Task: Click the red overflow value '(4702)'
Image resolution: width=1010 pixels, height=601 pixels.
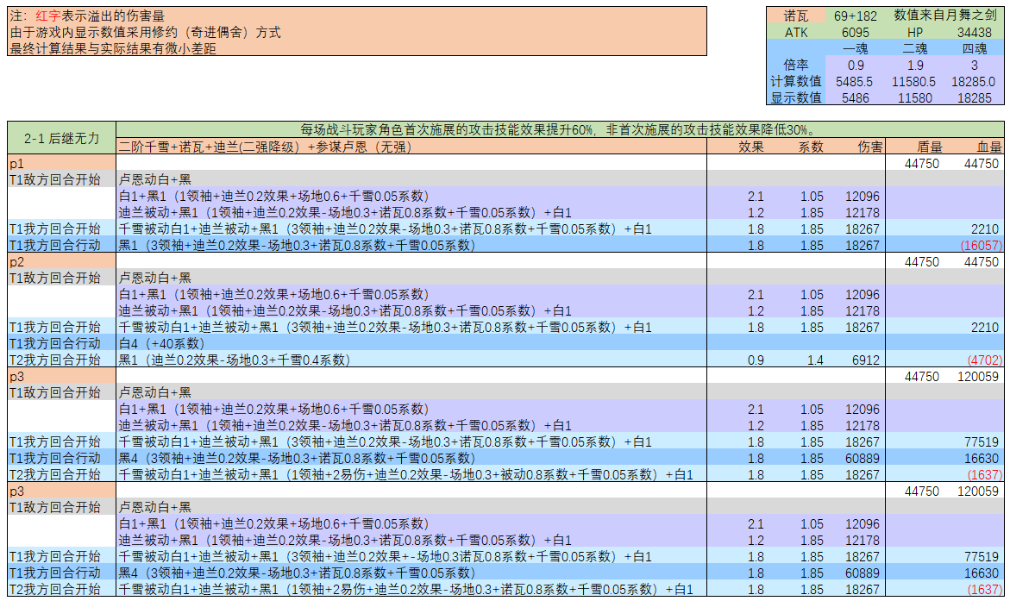Action: (x=984, y=360)
